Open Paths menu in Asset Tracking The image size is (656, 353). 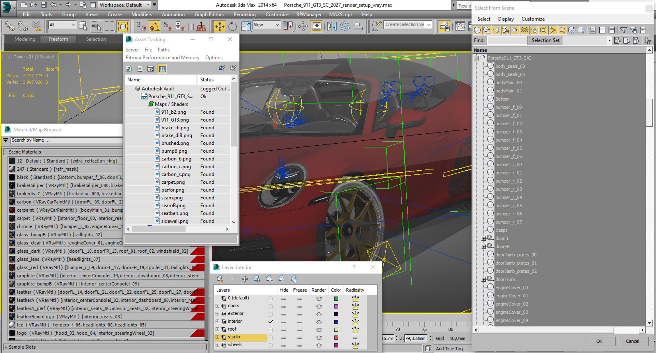pyautogui.click(x=163, y=50)
